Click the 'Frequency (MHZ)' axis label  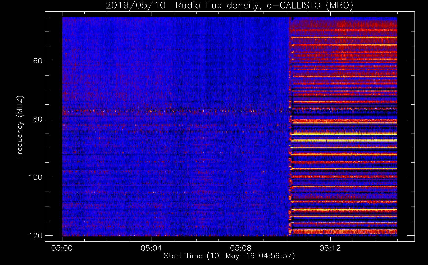click(20, 127)
